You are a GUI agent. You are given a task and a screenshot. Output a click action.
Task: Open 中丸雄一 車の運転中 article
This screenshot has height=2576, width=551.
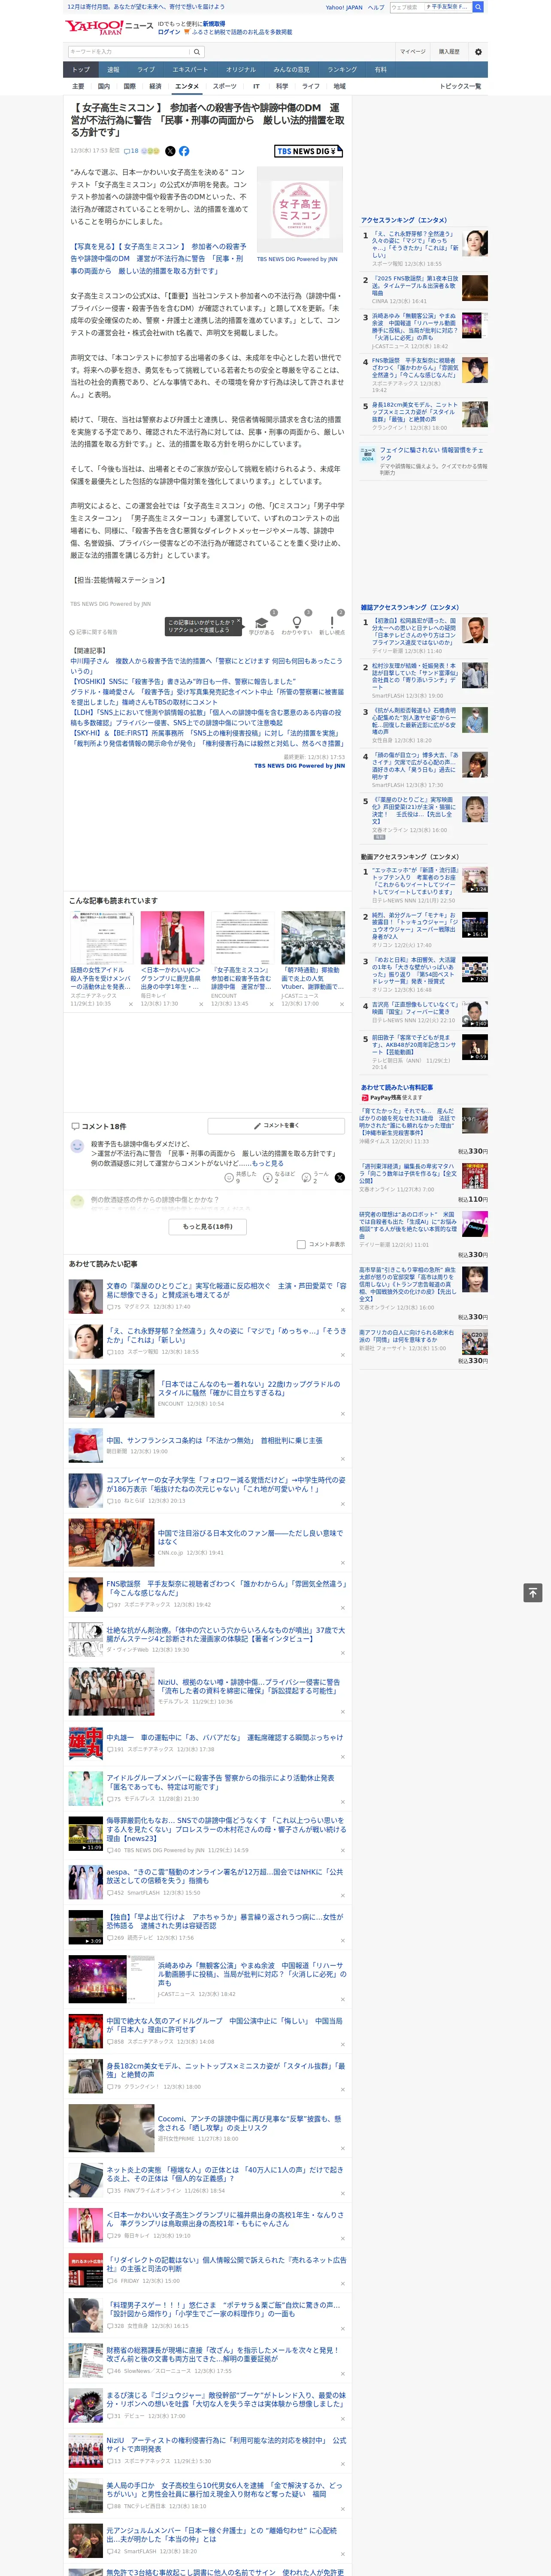pyautogui.click(x=224, y=1737)
